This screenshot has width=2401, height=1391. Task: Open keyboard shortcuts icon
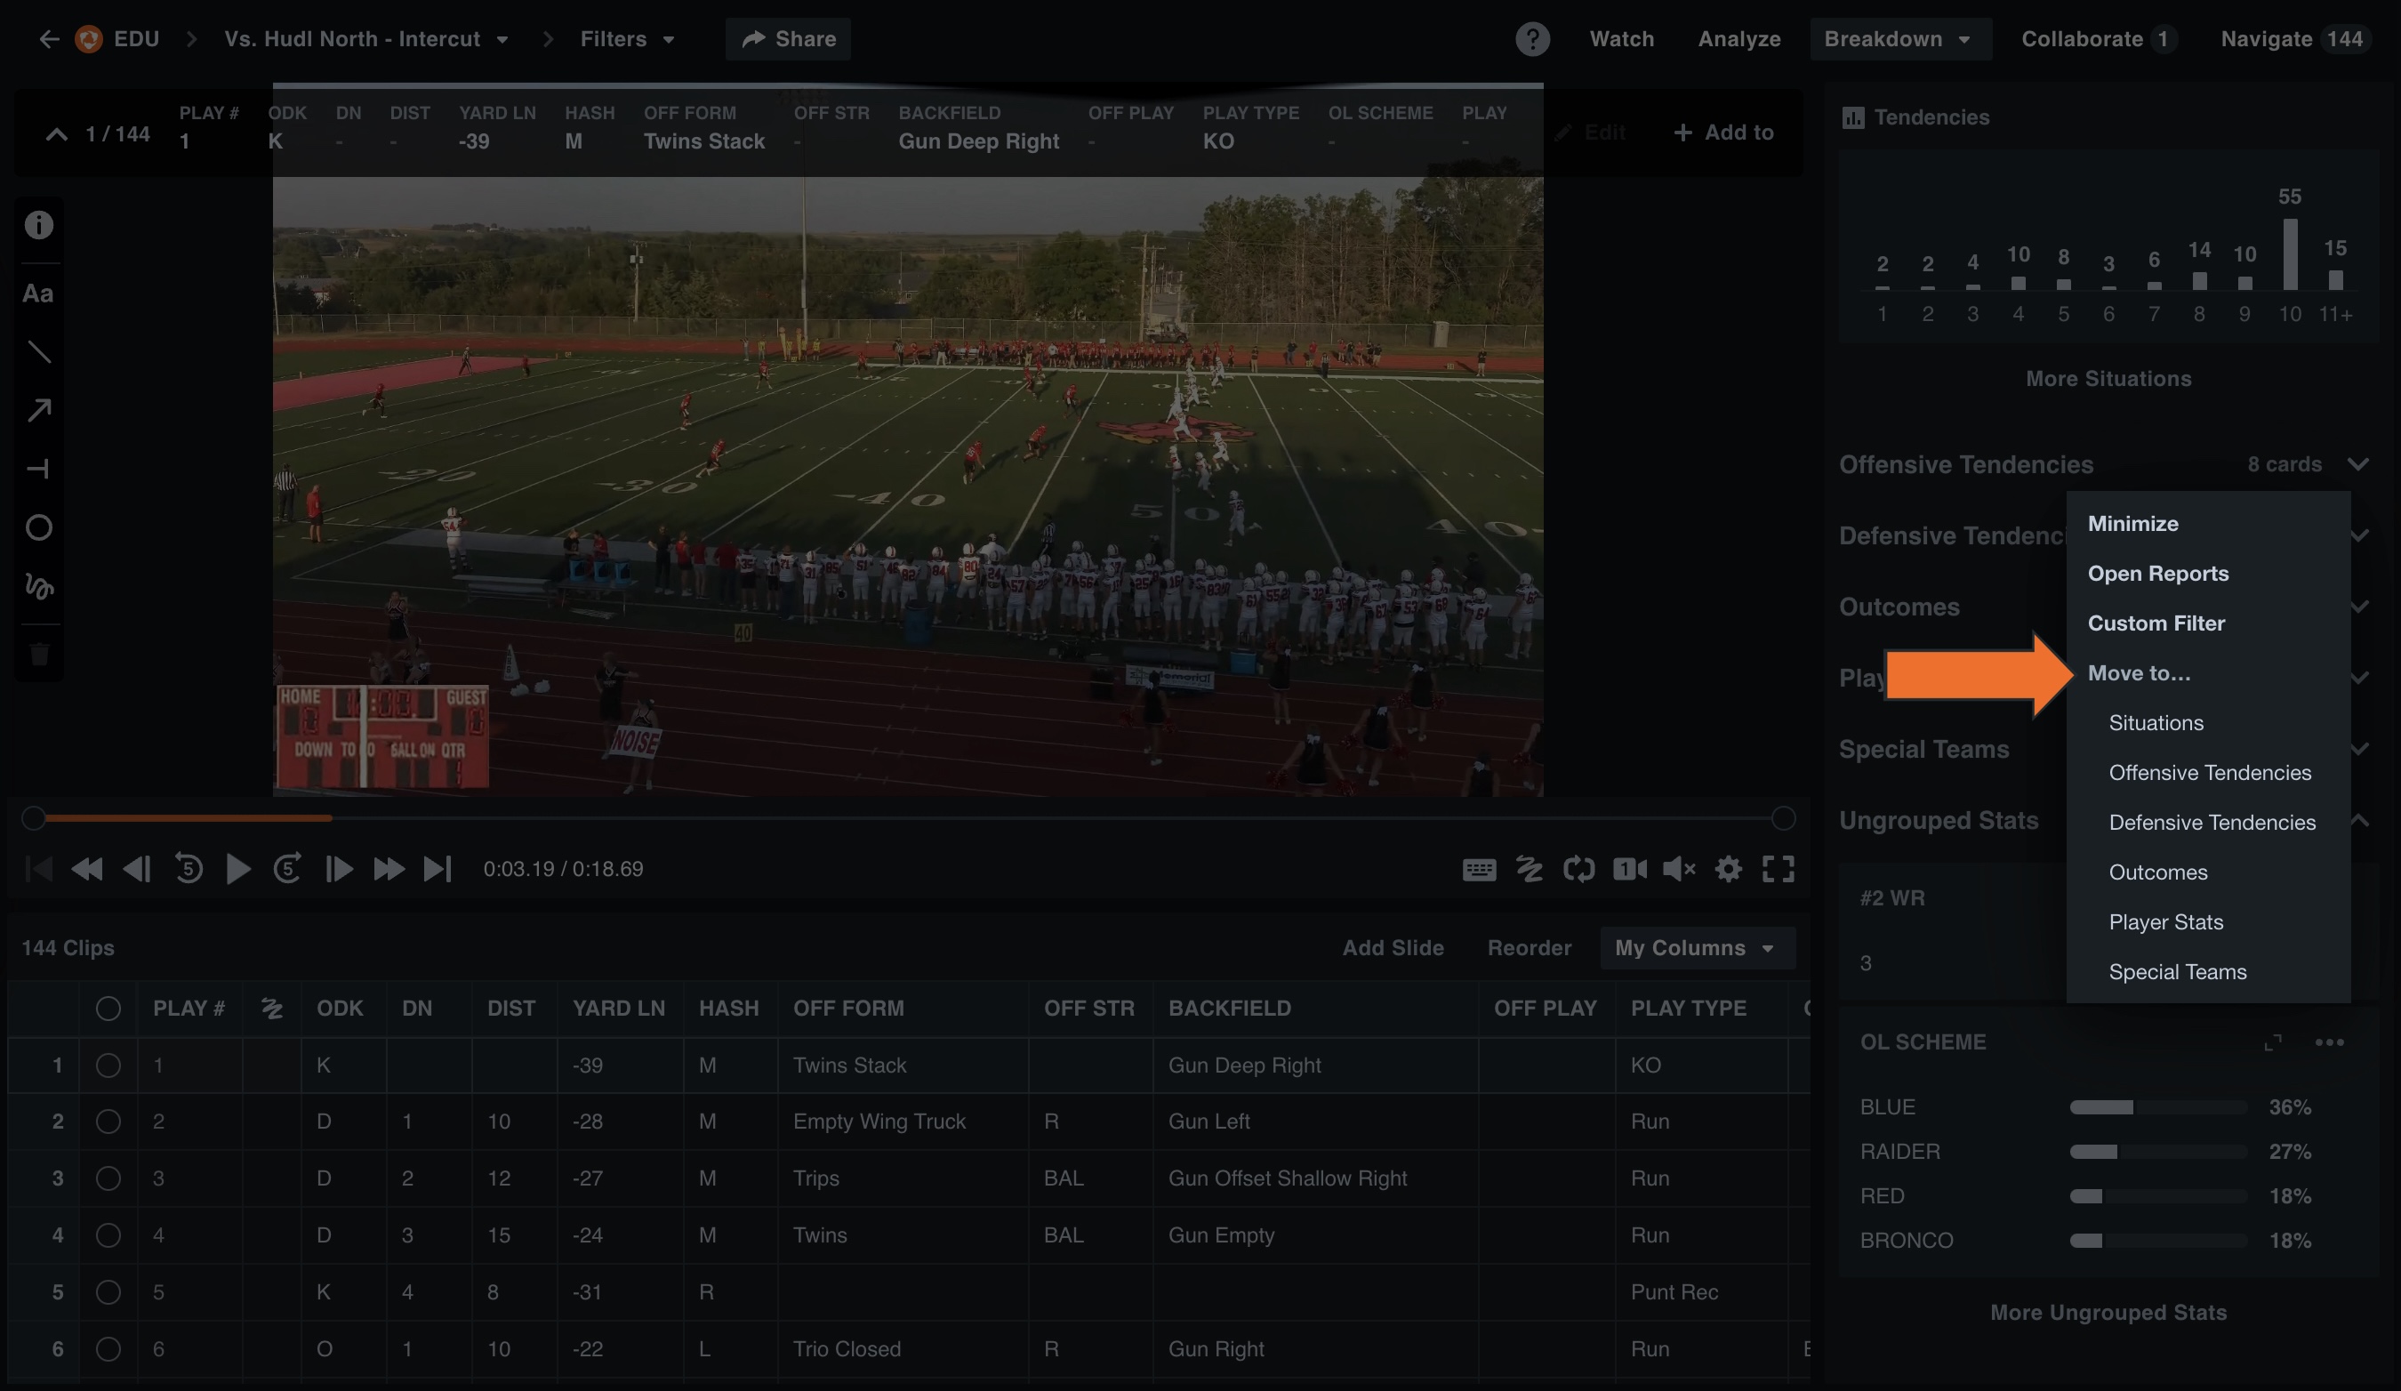[1479, 869]
